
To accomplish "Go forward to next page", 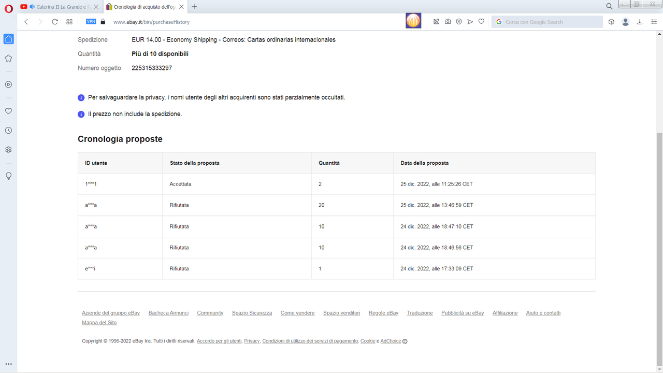I will (x=40, y=22).
